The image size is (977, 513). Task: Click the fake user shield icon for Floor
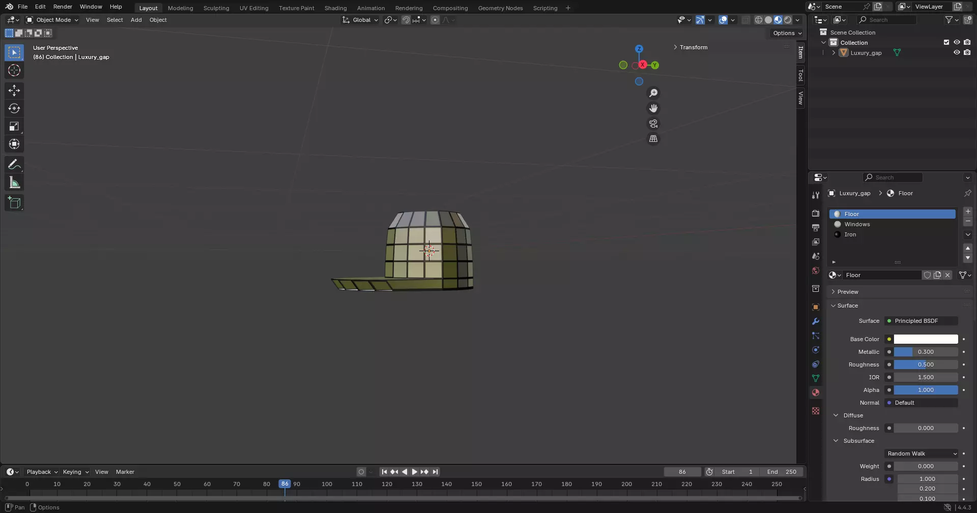pos(927,275)
